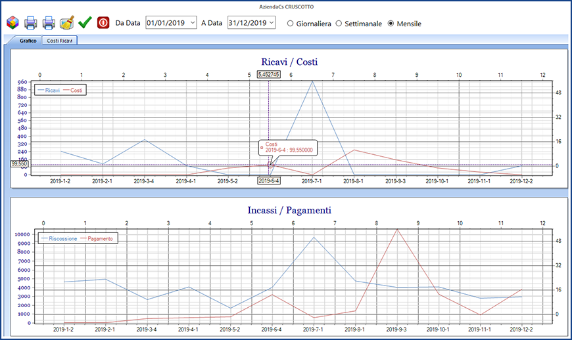
Task: Select the Giornaliera radio button
Action: tap(290, 24)
